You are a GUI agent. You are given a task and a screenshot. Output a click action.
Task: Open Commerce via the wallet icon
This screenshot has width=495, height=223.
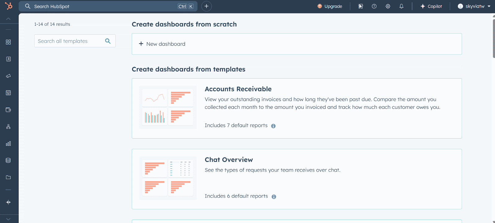click(8, 109)
